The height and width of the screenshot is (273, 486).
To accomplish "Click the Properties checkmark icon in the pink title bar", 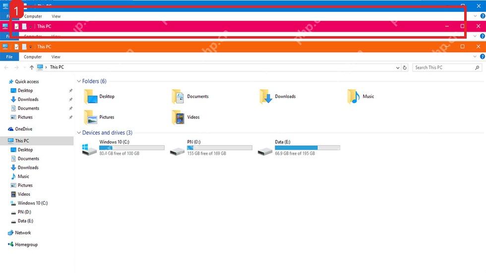I will tap(16, 26).
